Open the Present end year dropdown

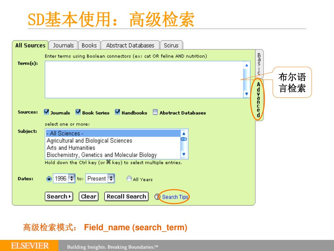[x=100, y=178]
